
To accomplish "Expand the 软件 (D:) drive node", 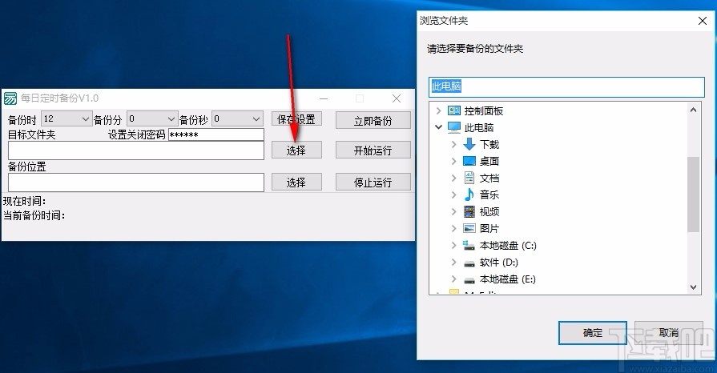I will 453,263.
